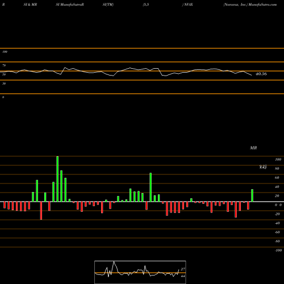This screenshot has width=284, height=284.
Task: Click the MR axis zero label '0 0'
Action: (278, 205)
